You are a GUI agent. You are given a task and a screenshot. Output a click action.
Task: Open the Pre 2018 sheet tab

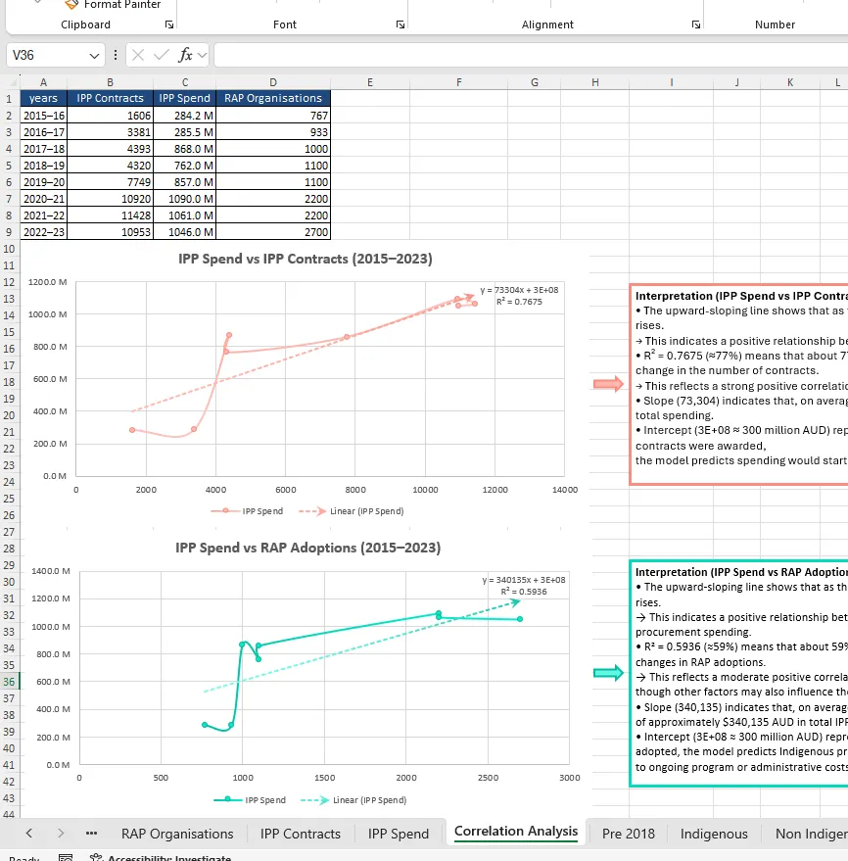[629, 834]
